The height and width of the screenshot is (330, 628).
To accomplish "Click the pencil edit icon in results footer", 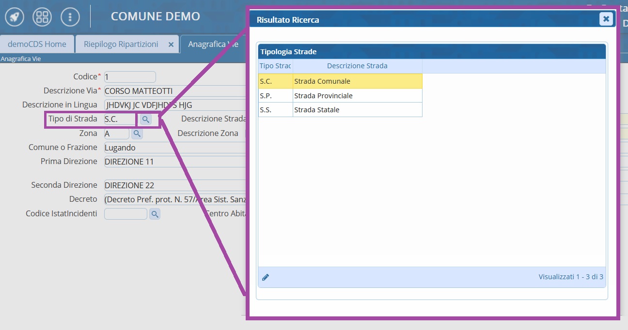I will point(266,277).
